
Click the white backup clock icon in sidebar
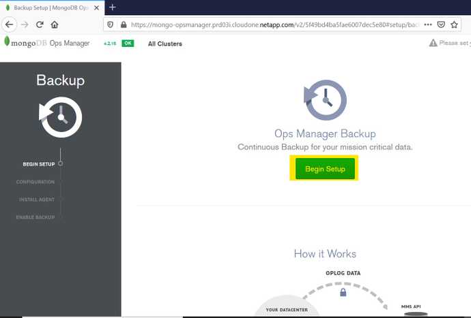click(x=60, y=117)
